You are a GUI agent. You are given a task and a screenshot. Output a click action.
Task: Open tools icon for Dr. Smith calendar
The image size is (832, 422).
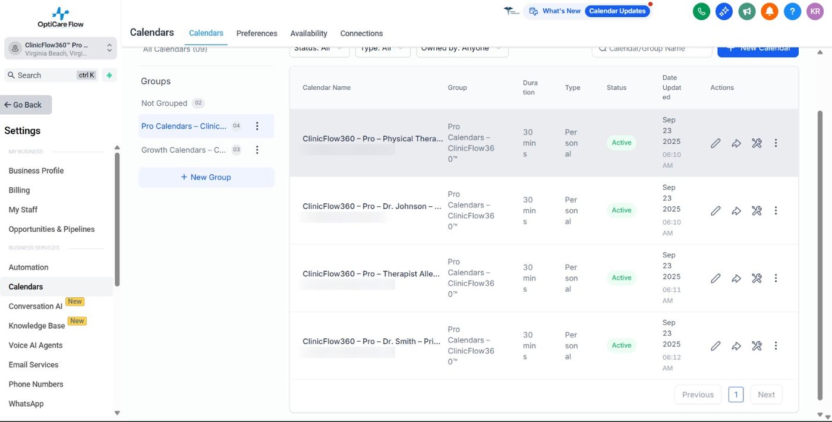757,346
